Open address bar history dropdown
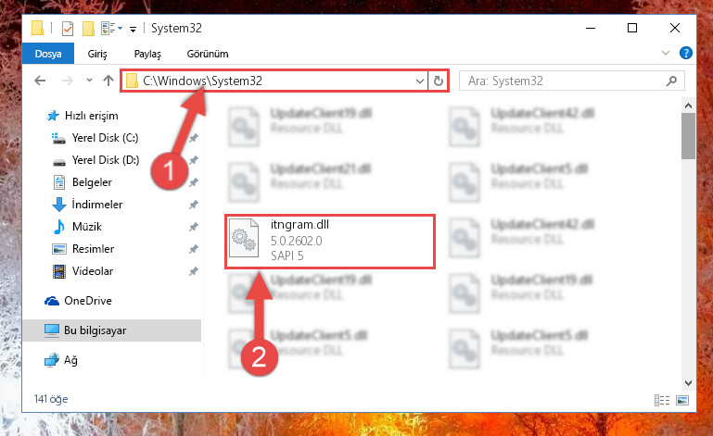Image resolution: width=713 pixels, height=436 pixels. click(x=419, y=81)
